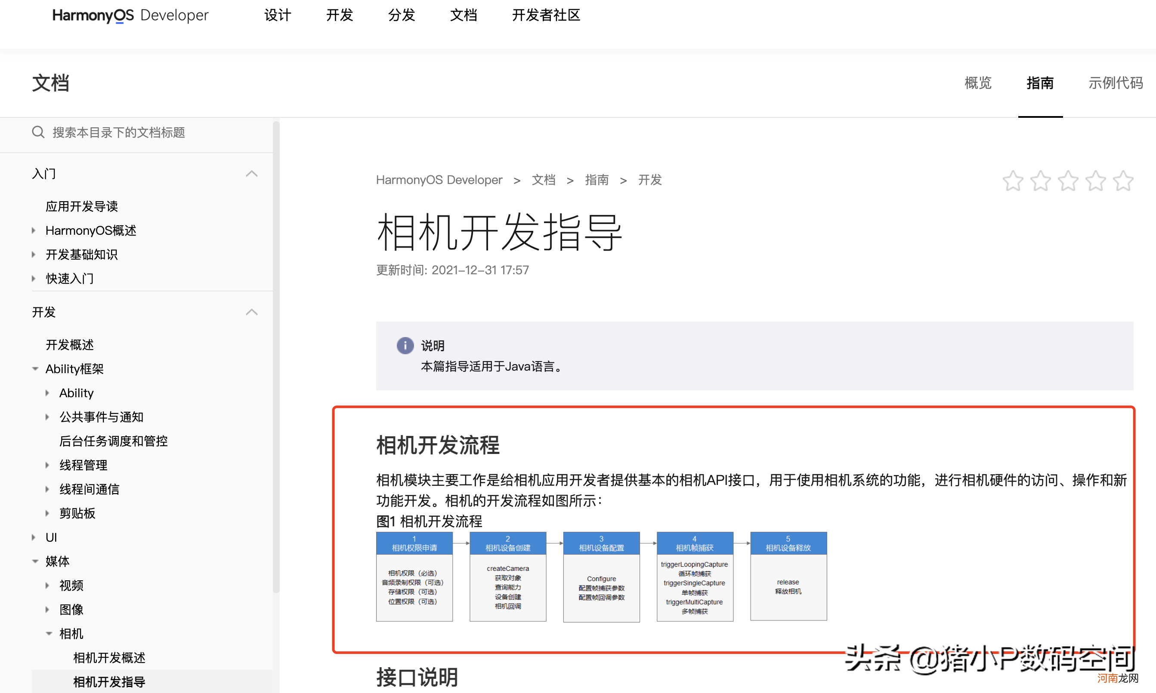
Task: Open the 分发 top navigation menu
Action: click(x=402, y=15)
